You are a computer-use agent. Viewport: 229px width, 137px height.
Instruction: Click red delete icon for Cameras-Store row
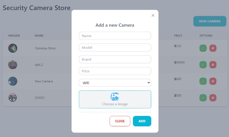click(213, 48)
